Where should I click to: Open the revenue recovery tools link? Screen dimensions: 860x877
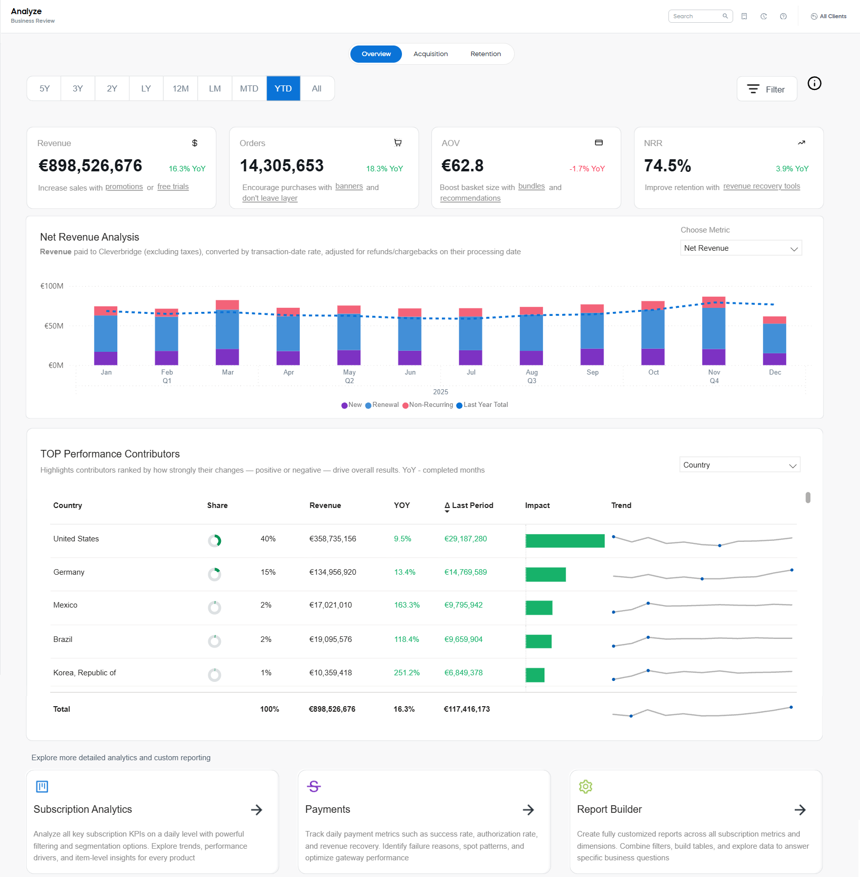pos(761,186)
